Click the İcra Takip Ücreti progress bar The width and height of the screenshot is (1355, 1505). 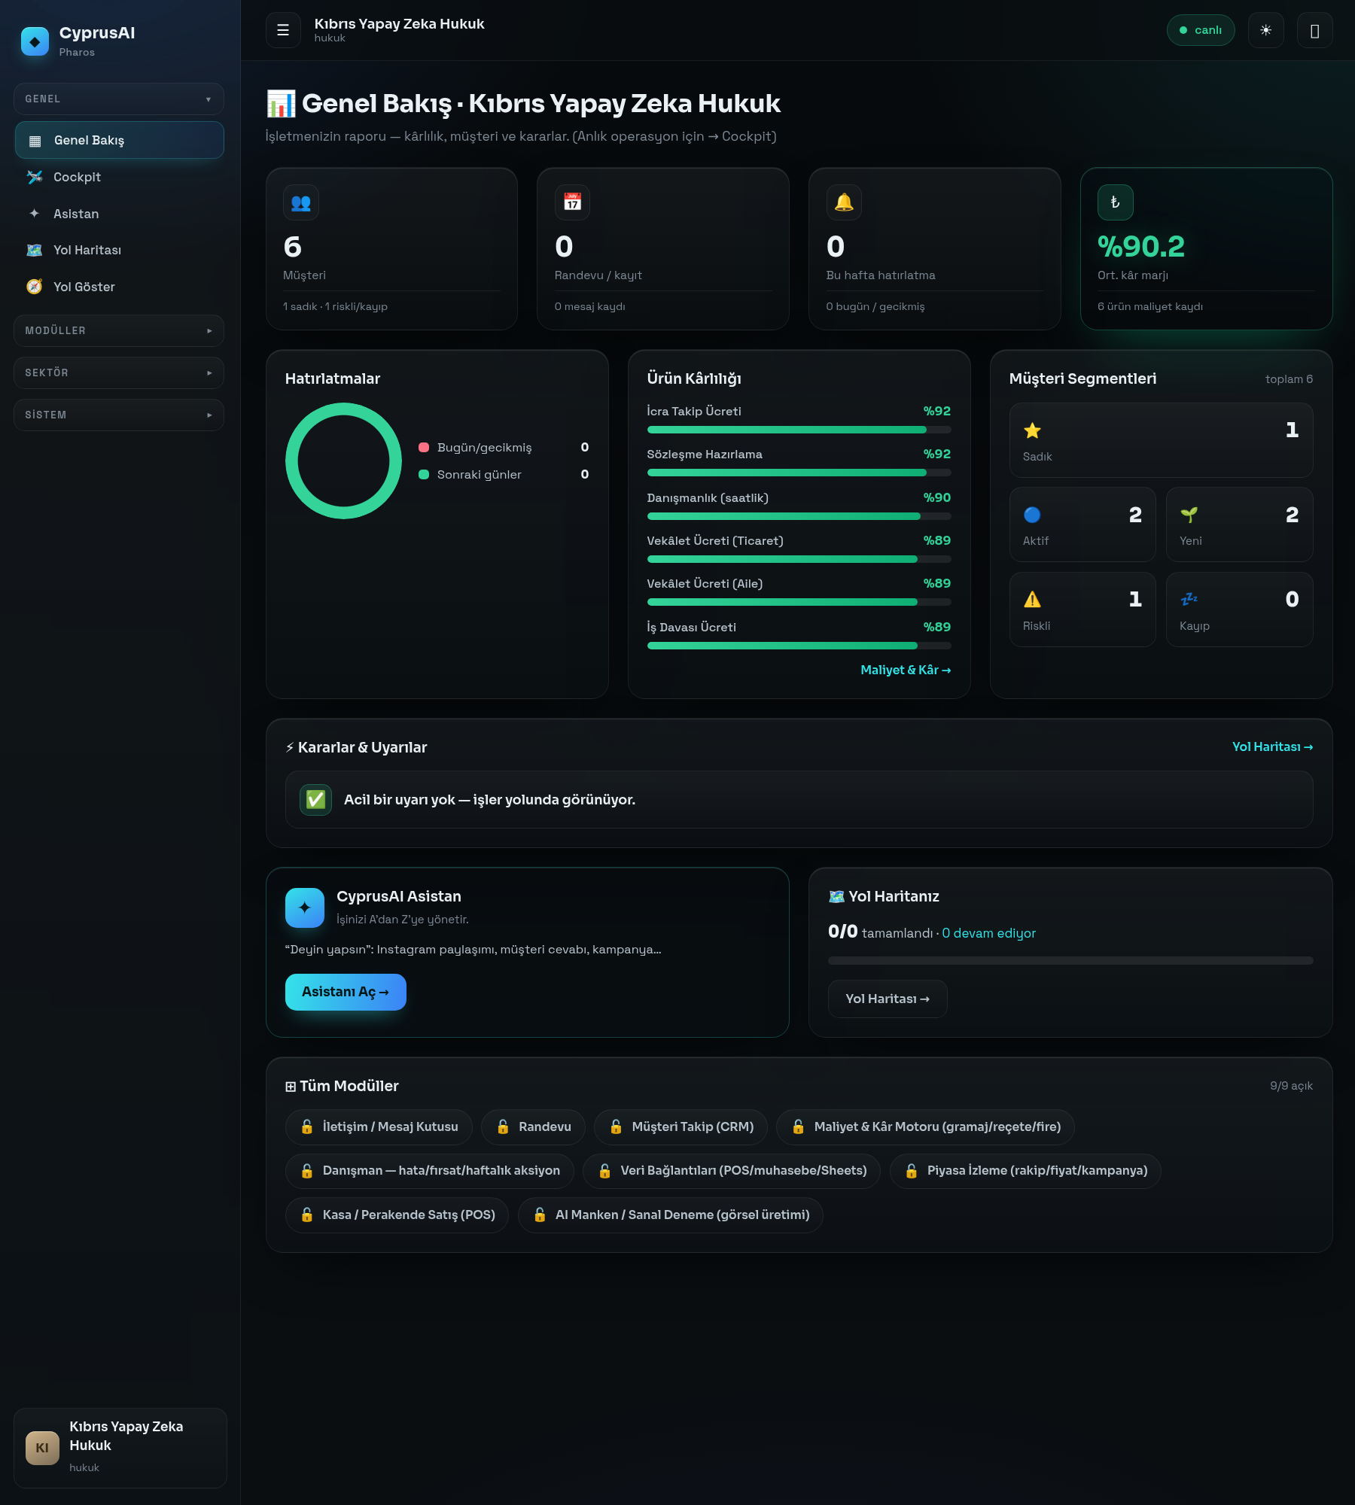coord(799,430)
